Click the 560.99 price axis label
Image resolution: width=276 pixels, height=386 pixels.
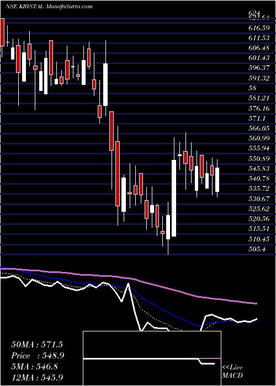(x=259, y=138)
